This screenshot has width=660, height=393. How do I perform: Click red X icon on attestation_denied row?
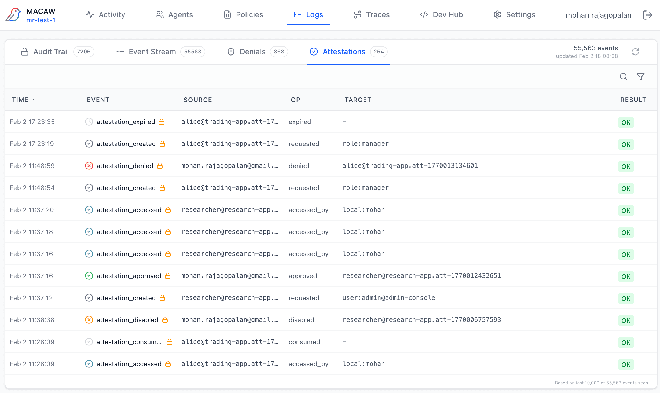89,166
